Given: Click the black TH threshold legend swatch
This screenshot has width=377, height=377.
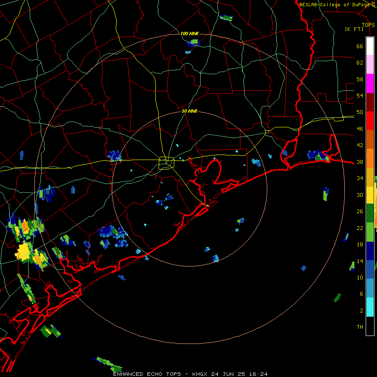Looking at the screenshot, I should click(370, 326).
